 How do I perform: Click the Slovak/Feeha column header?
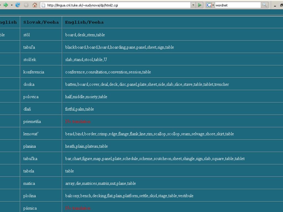[x=41, y=22]
